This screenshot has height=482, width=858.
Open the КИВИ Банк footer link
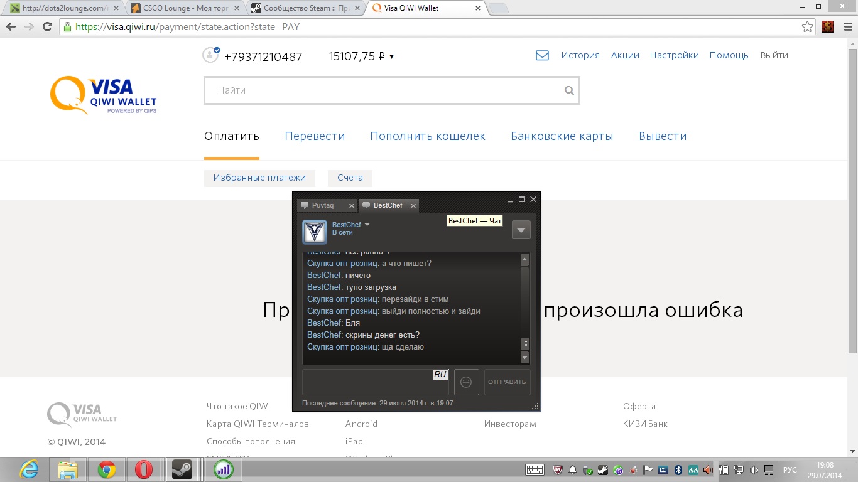(x=645, y=424)
